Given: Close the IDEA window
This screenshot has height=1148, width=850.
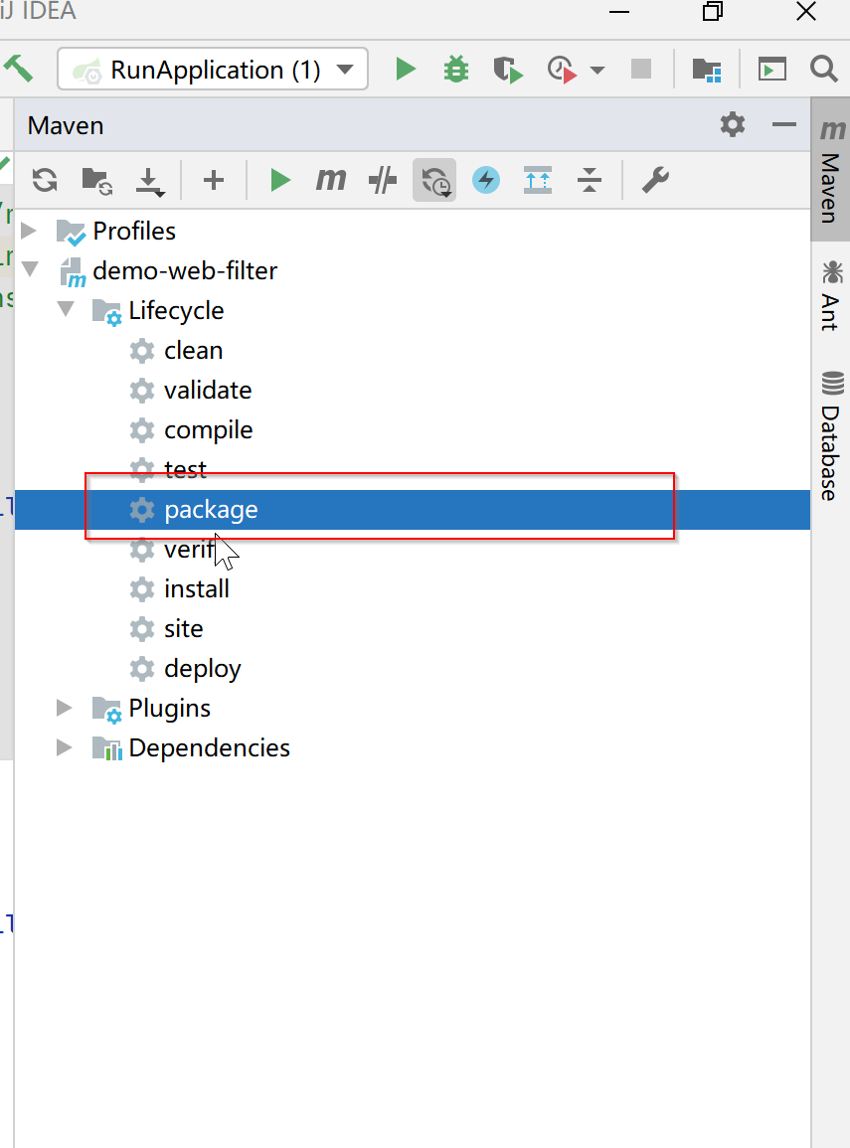Looking at the screenshot, I should [806, 12].
